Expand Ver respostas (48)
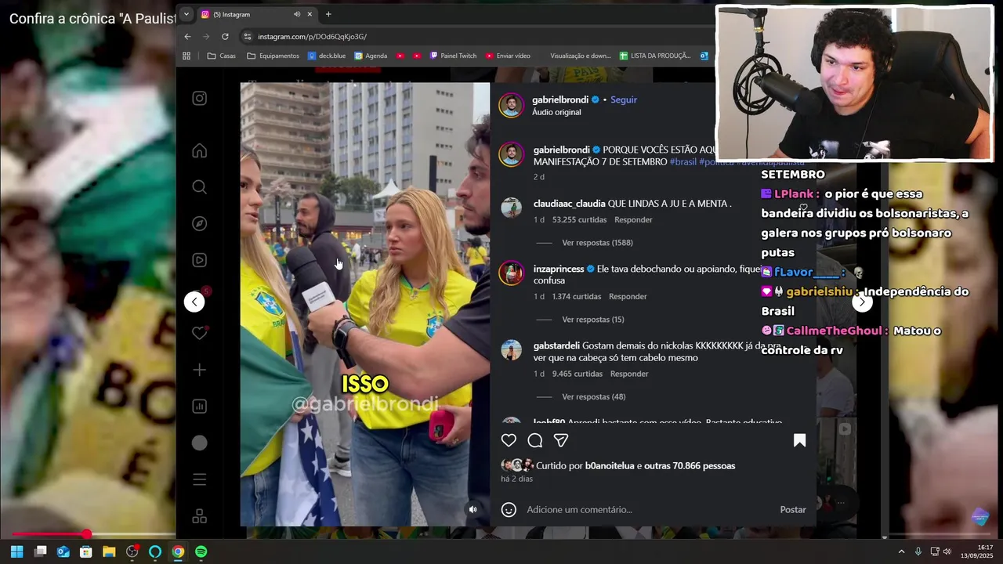 click(x=593, y=397)
